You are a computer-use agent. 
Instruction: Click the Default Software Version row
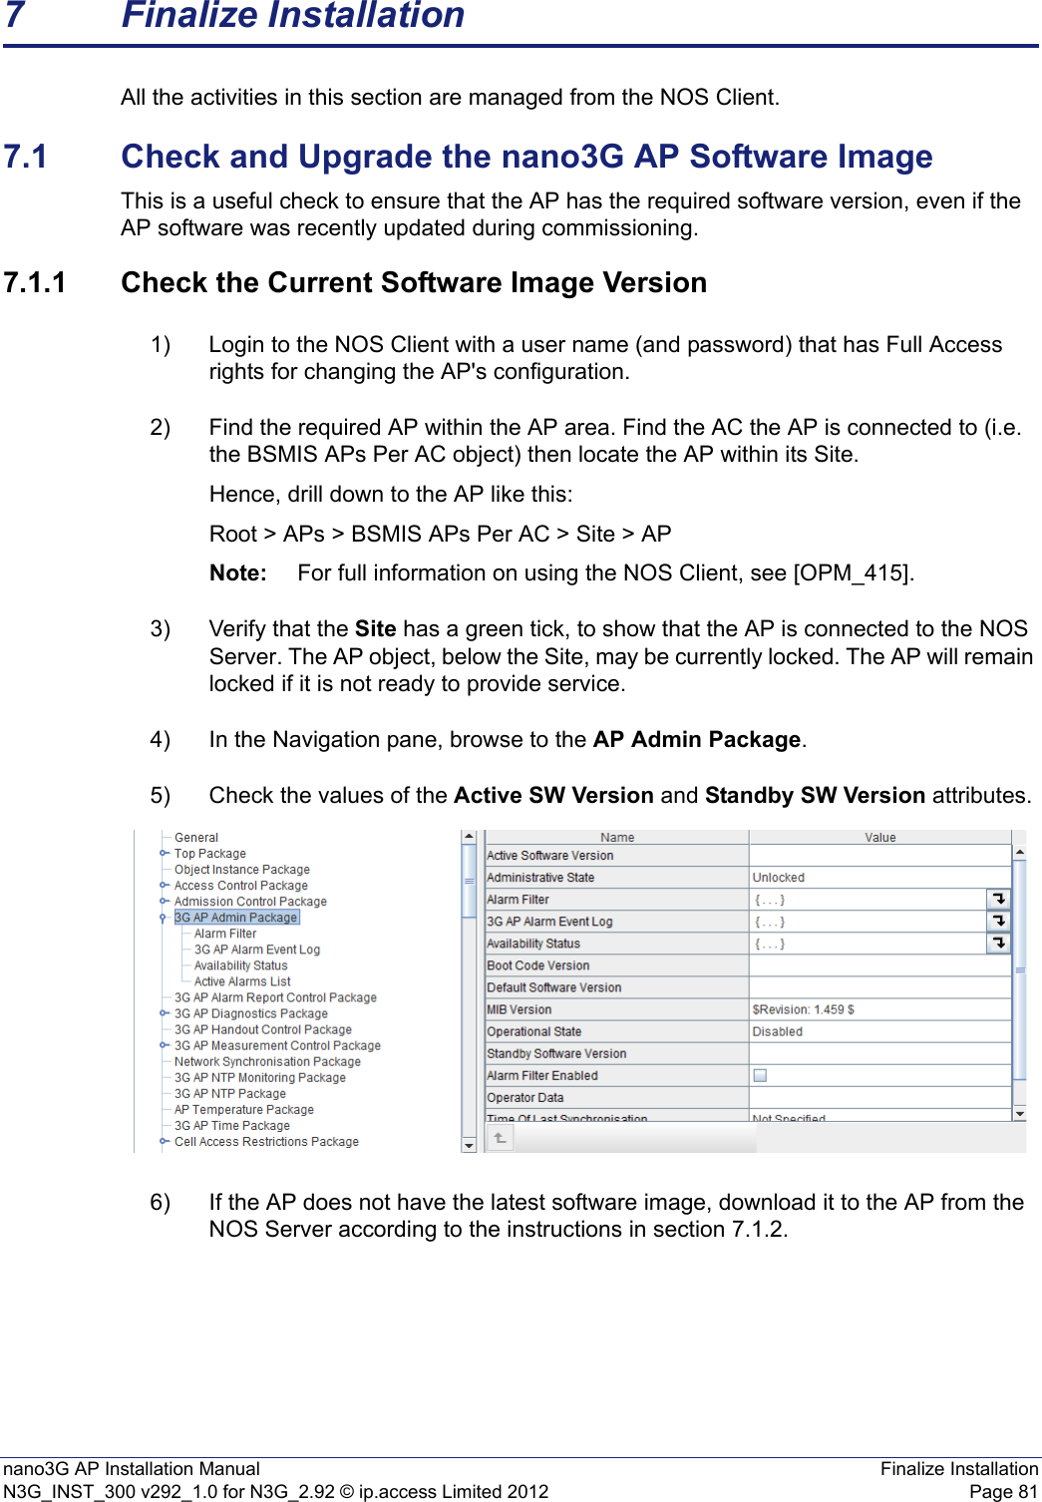(x=748, y=987)
